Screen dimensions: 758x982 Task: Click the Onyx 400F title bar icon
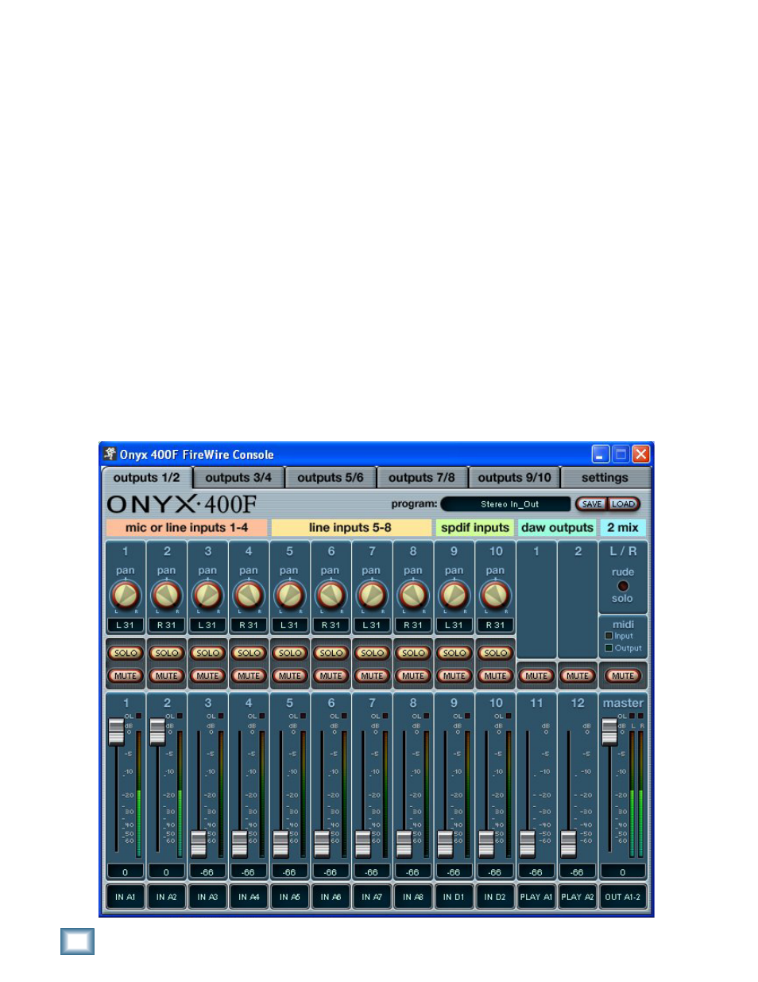coord(110,454)
